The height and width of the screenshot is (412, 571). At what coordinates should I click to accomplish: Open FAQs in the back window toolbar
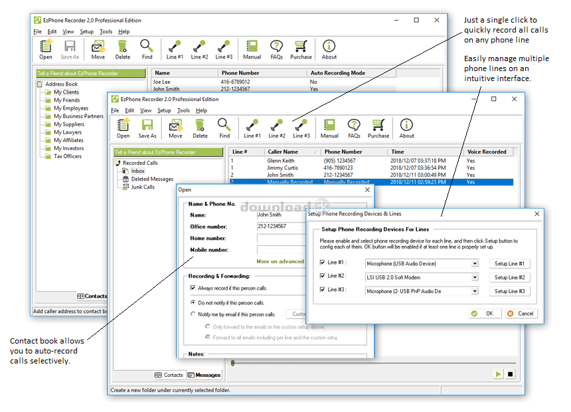(x=276, y=50)
